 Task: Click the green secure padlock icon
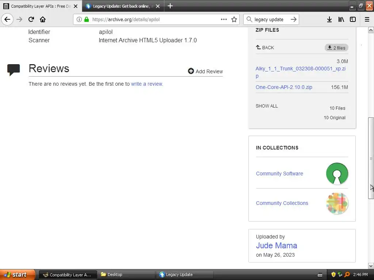click(86, 19)
